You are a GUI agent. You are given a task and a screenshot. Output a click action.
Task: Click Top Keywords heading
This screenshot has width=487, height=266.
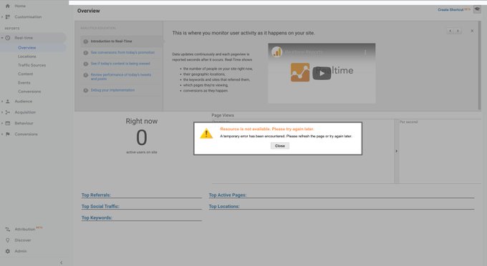(x=97, y=217)
